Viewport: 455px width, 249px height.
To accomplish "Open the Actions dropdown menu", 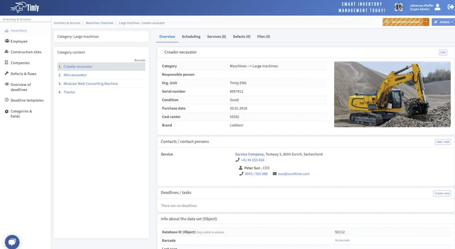I will pyautogui.click(x=443, y=22).
